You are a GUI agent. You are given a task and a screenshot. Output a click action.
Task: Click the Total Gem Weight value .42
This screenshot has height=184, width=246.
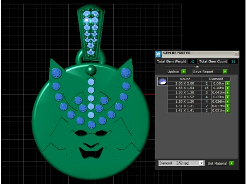193,62
